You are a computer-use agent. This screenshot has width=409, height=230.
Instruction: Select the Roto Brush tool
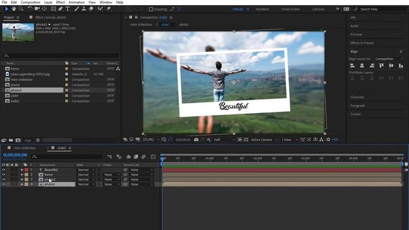coord(100,9)
